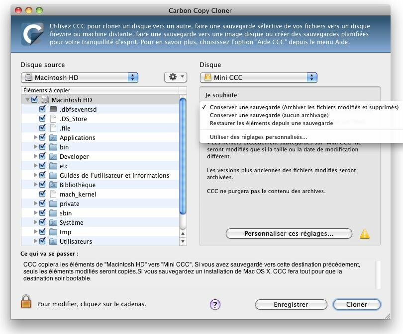Open the target Disque Mini CCC dropdown
The image size is (403, 334).
[x=259, y=77]
